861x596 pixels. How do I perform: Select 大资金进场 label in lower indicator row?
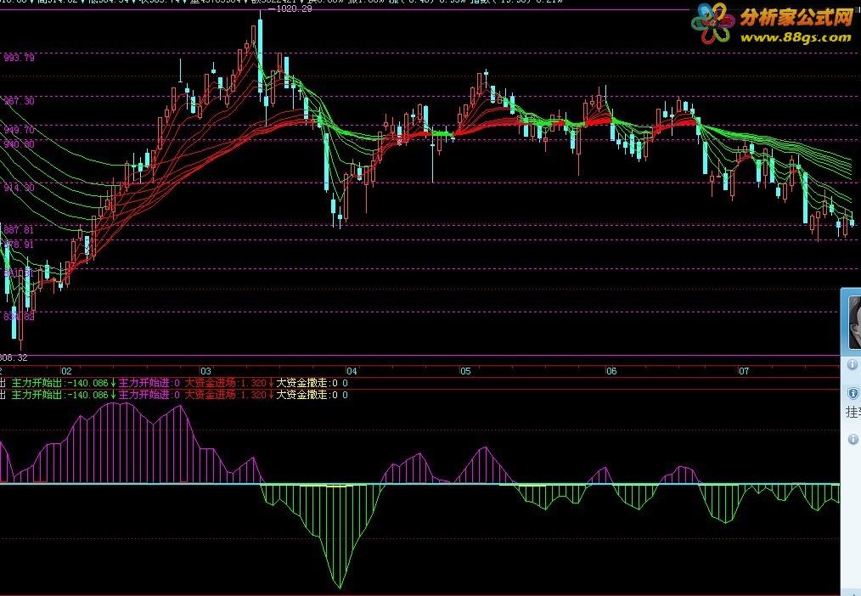point(210,395)
